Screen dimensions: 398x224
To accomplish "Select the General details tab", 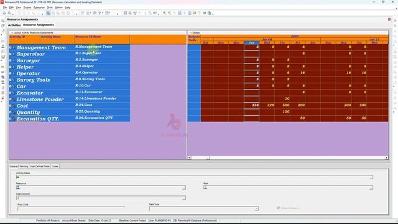I will point(14,166).
